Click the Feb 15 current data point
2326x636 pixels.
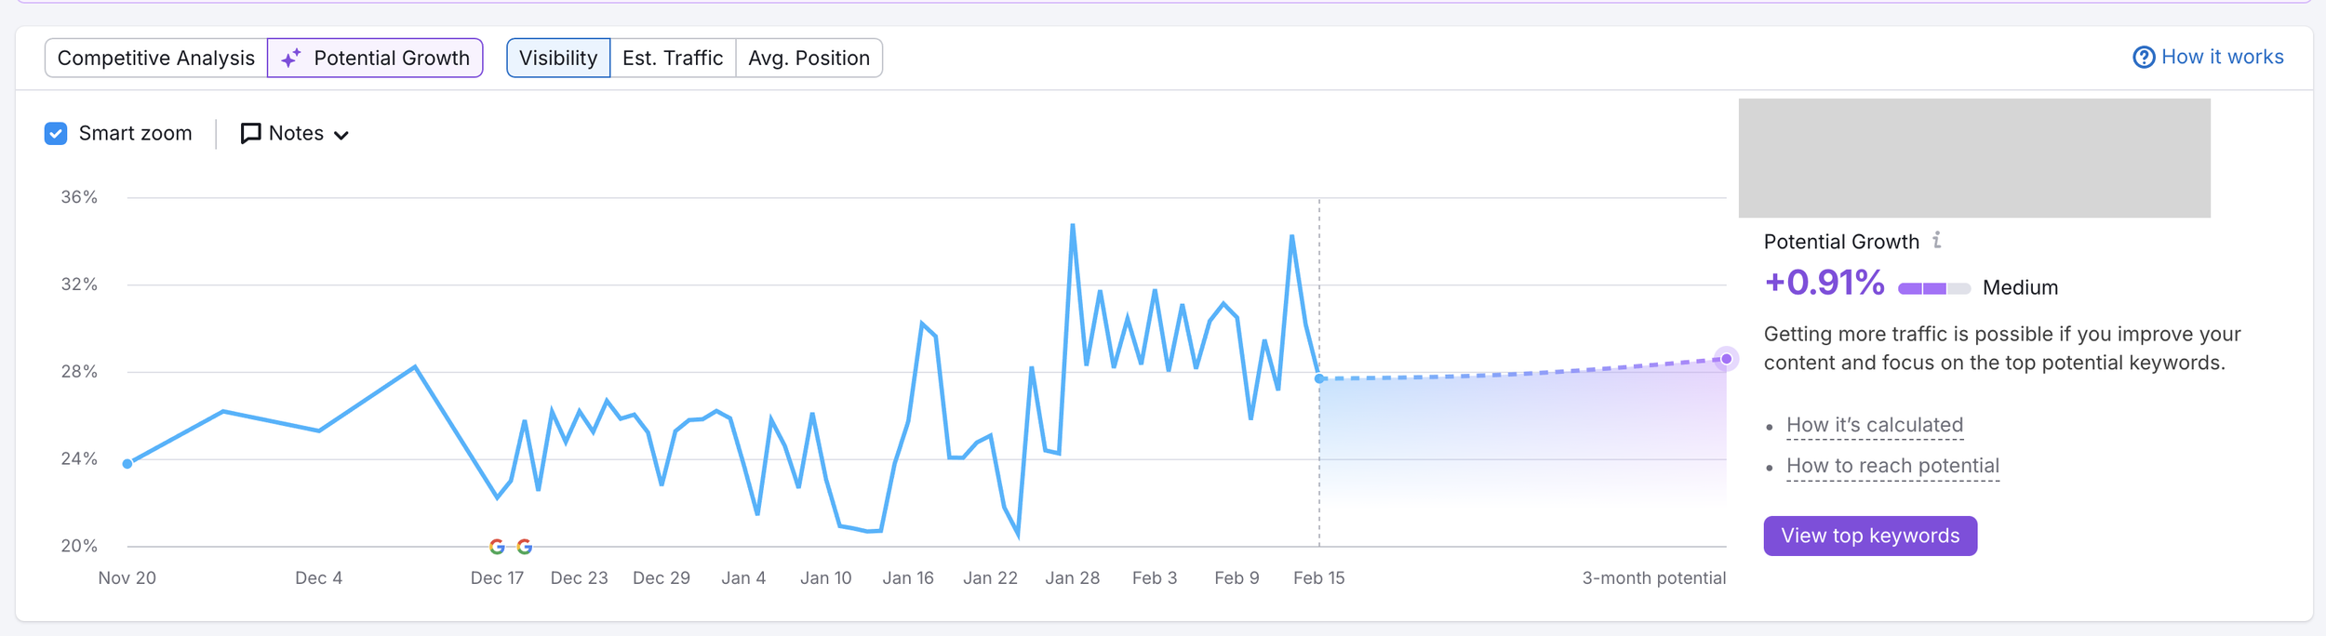point(1319,378)
